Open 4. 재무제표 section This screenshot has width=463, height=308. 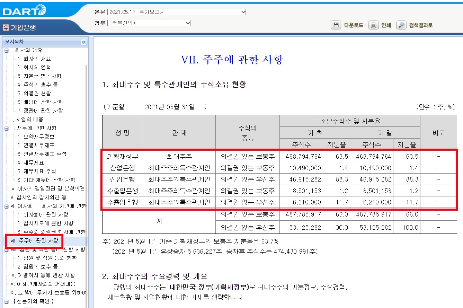click(x=30, y=163)
